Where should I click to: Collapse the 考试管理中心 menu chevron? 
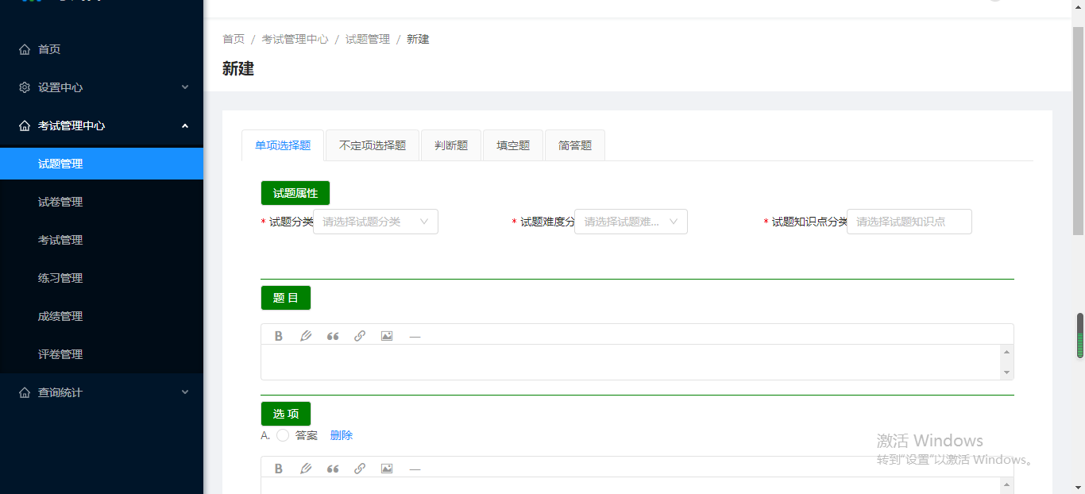point(185,125)
